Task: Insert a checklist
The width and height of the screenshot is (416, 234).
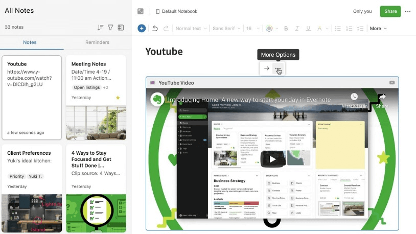Action: (x=360, y=29)
